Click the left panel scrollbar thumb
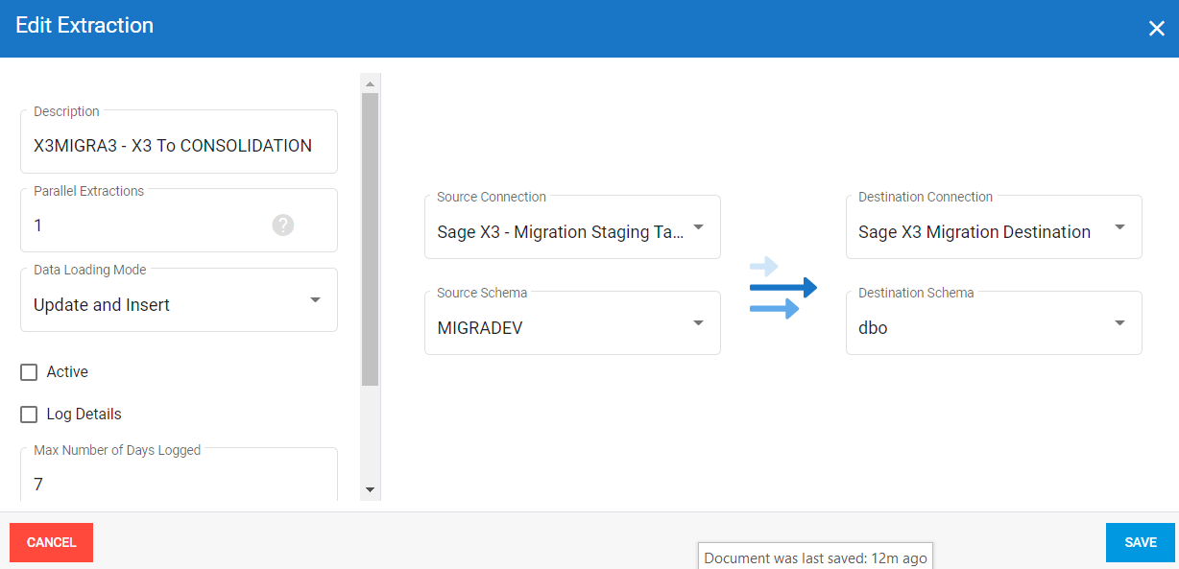1179x569 pixels. [x=370, y=238]
